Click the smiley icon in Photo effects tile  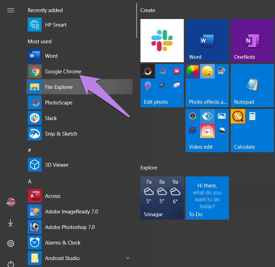(x=207, y=71)
